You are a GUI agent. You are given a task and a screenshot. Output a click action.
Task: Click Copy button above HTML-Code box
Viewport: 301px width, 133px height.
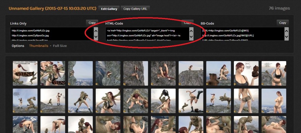(187, 23)
